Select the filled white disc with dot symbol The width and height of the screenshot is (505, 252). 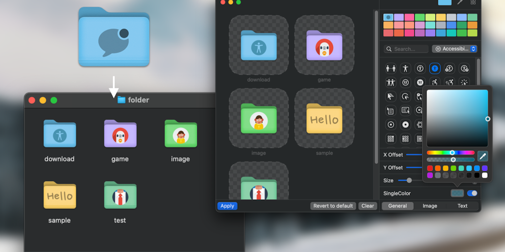[x=405, y=125]
